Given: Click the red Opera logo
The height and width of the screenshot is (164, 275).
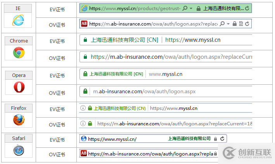Looking at the screenshot, I should [19, 87].
